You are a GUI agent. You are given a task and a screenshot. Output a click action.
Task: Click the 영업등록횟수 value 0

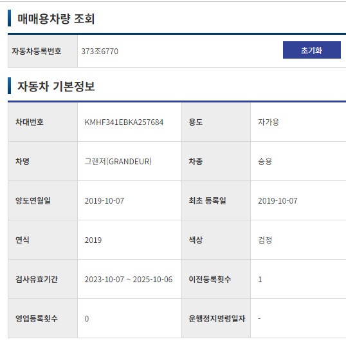click(x=87, y=318)
